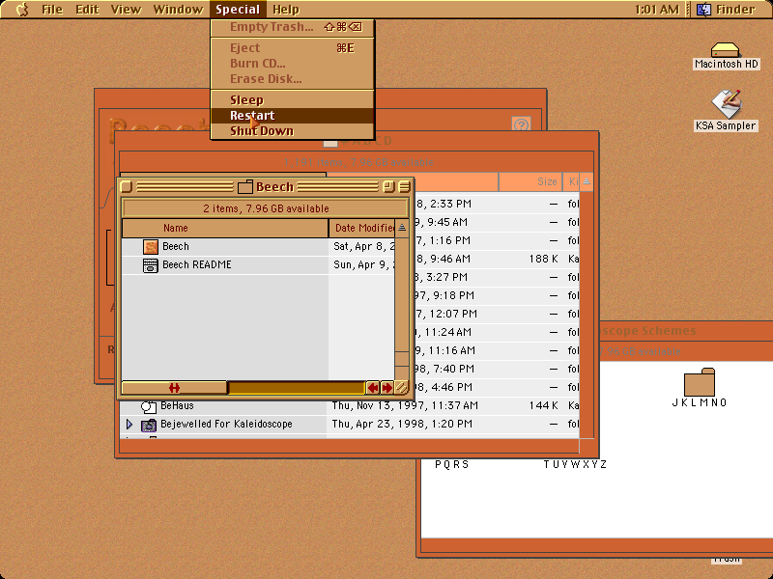Click the Bejewelled For Kaleidoscope name
The height and width of the screenshot is (579, 773).
226,424
